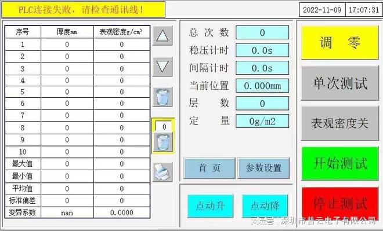Click the upper trash bin icon
The height and width of the screenshot is (231, 383).
[162, 97]
